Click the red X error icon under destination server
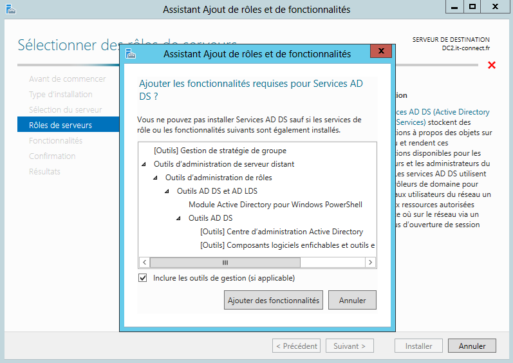This screenshot has height=363, width=513. tap(492, 65)
